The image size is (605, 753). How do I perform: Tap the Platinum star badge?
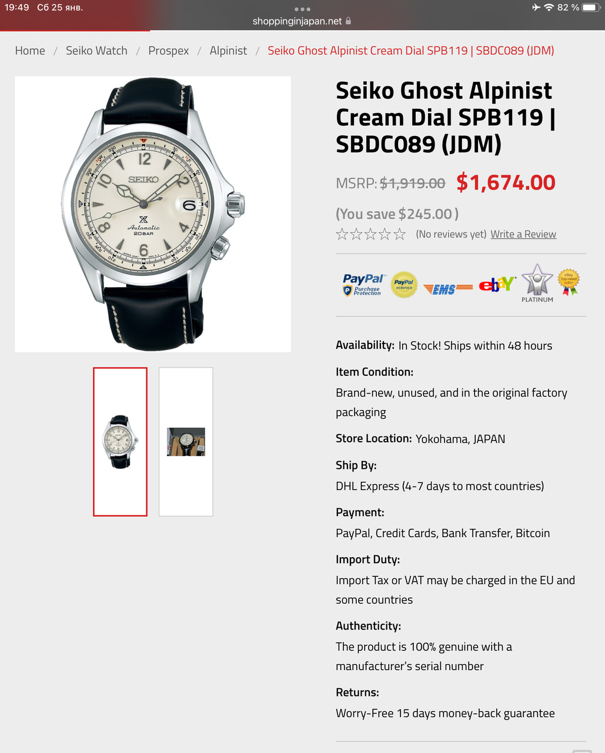[x=537, y=283]
